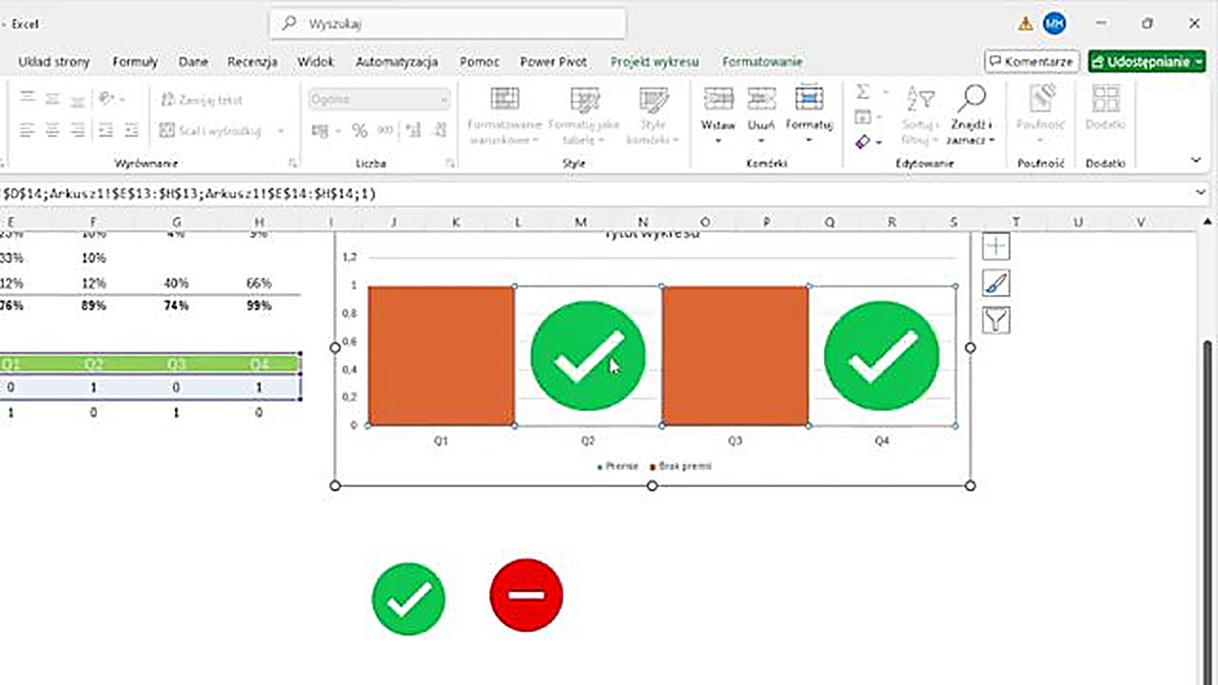Viewport: 1218px width, 685px height.
Task: Click the eraser clear icon
Action: click(x=863, y=142)
